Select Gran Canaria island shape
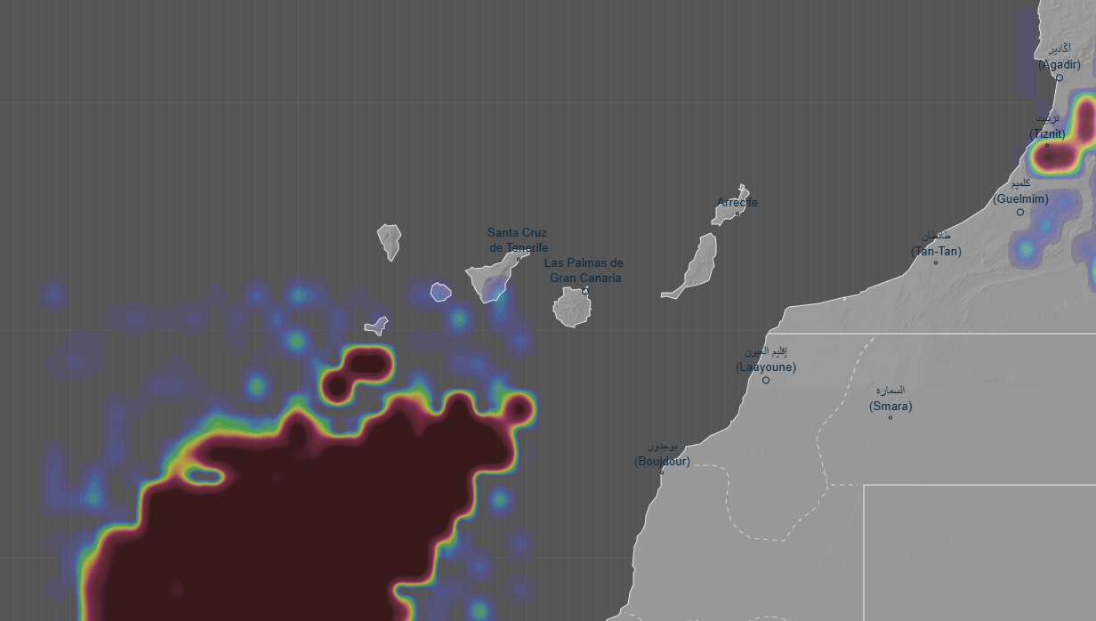Image resolution: width=1096 pixels, height=621 pixels. [x=571, y=308]
